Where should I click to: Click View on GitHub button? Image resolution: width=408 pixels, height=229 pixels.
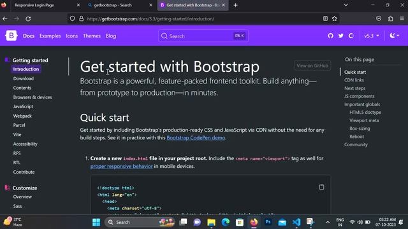312,66
